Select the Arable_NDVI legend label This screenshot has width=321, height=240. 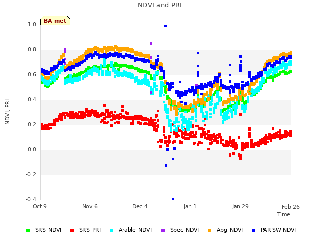click(x=135, y=230)
